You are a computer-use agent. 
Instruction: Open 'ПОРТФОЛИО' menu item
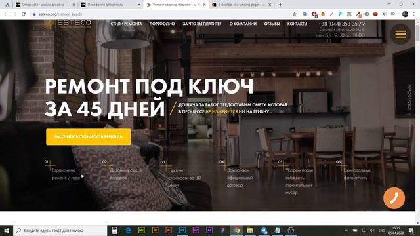click(162, 24)
